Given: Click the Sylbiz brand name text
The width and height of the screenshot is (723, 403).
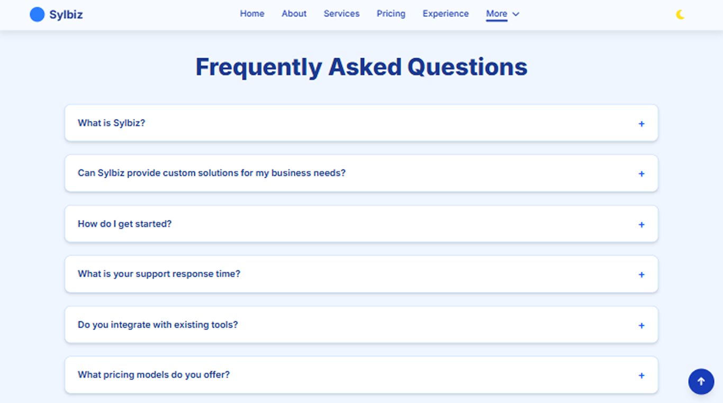Looking at the screenshot, I should [x=66, y=15].
